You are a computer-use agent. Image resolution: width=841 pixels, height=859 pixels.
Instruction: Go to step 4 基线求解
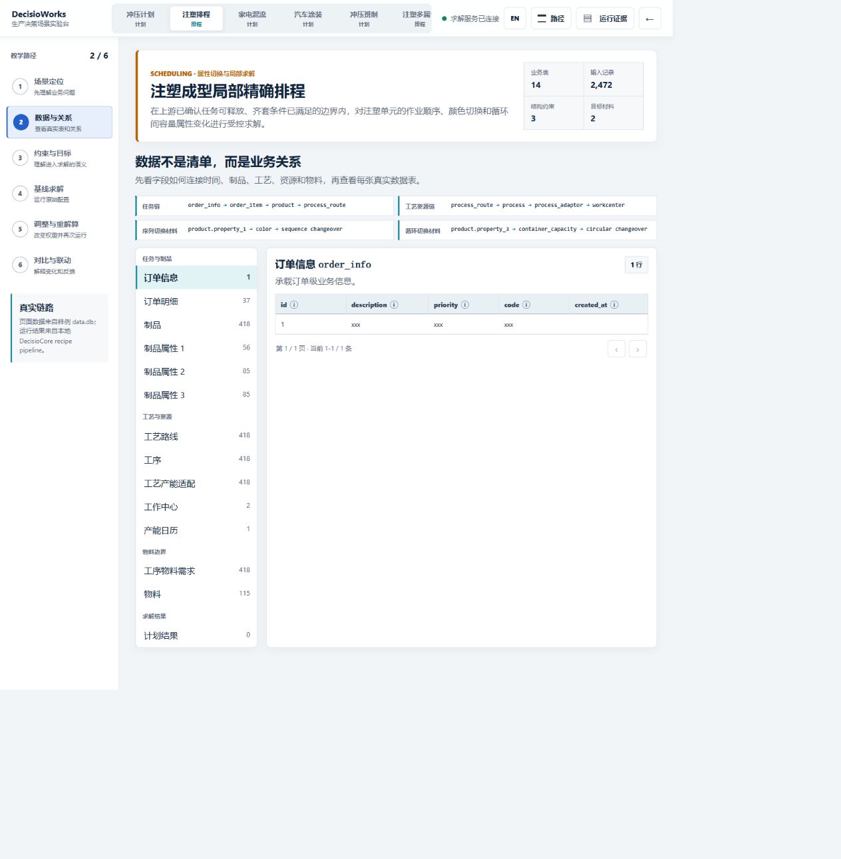click(x=59, y=194)
